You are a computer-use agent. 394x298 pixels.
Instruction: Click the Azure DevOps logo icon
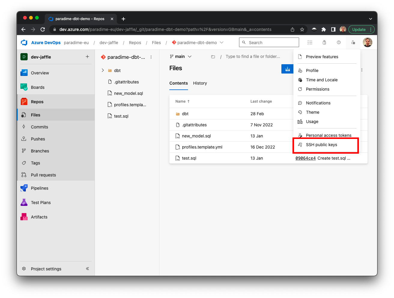(24, 43)
